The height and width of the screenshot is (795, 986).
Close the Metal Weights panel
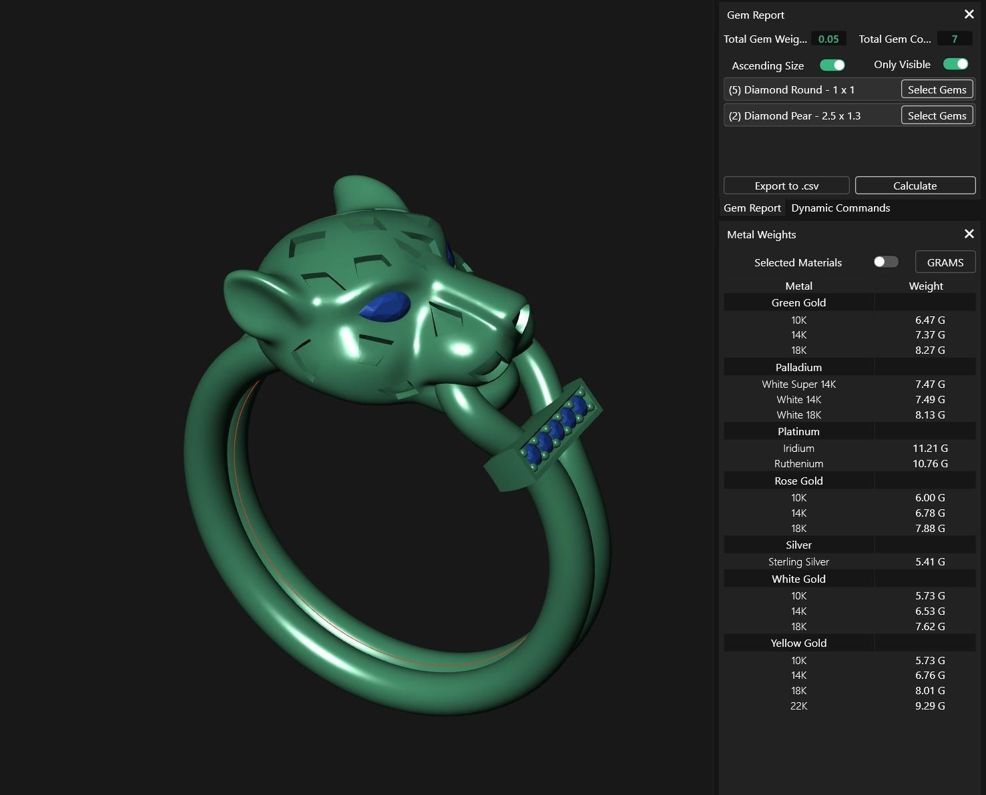[x=969, y=234]
